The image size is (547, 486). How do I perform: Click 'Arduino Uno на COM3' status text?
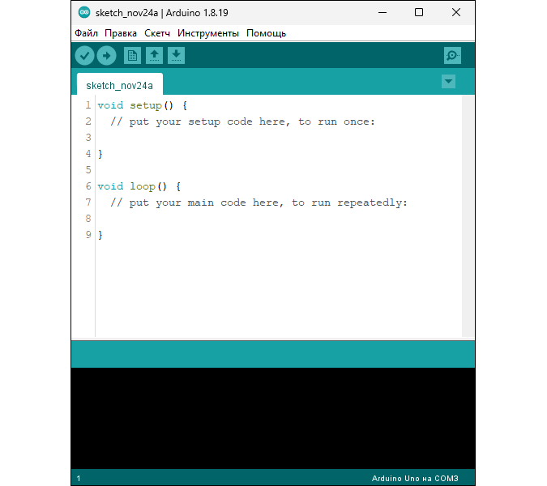415,479
